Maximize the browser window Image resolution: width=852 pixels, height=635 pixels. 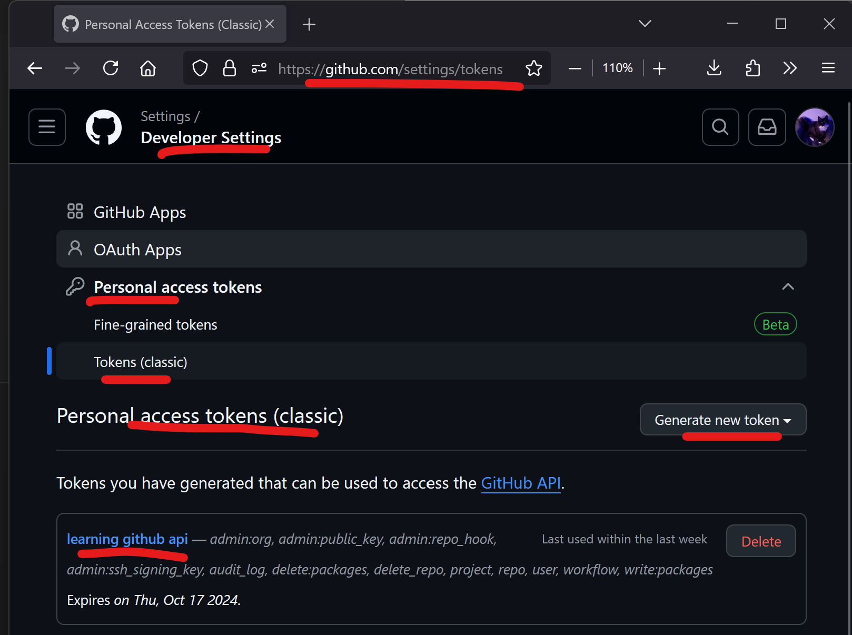point(781,24)
